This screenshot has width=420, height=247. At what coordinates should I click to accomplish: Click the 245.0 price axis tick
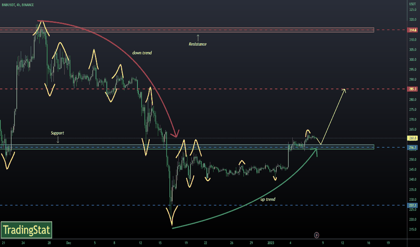413,170
